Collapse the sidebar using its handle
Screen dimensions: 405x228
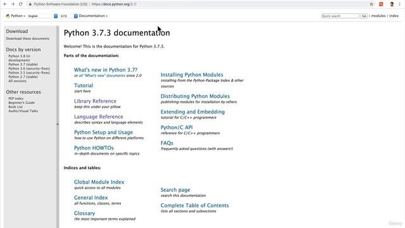[x=58, y=124]
